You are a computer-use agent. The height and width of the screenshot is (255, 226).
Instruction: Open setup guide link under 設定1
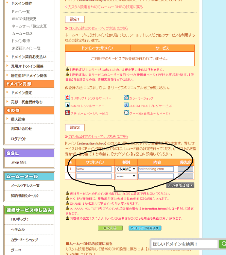pos(98,28)
